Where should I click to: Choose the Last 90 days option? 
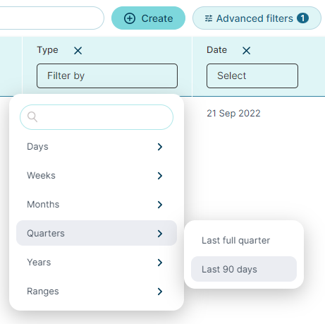(244, 269)
